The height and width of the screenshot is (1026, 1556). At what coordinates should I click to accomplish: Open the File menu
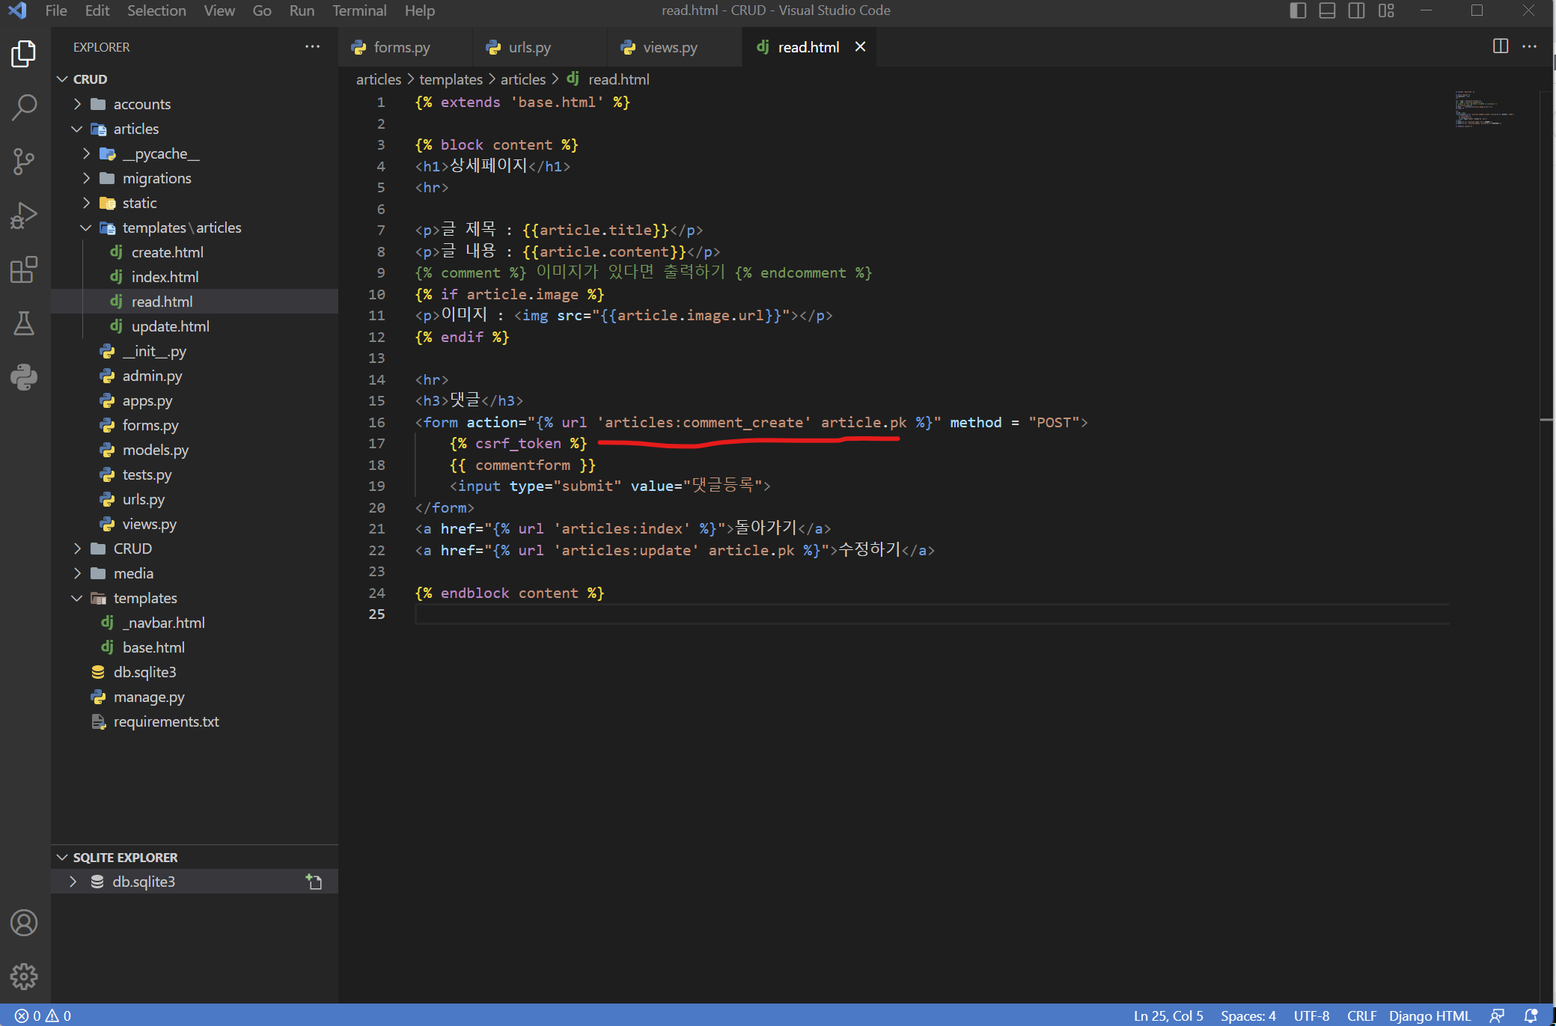[56, 10]
